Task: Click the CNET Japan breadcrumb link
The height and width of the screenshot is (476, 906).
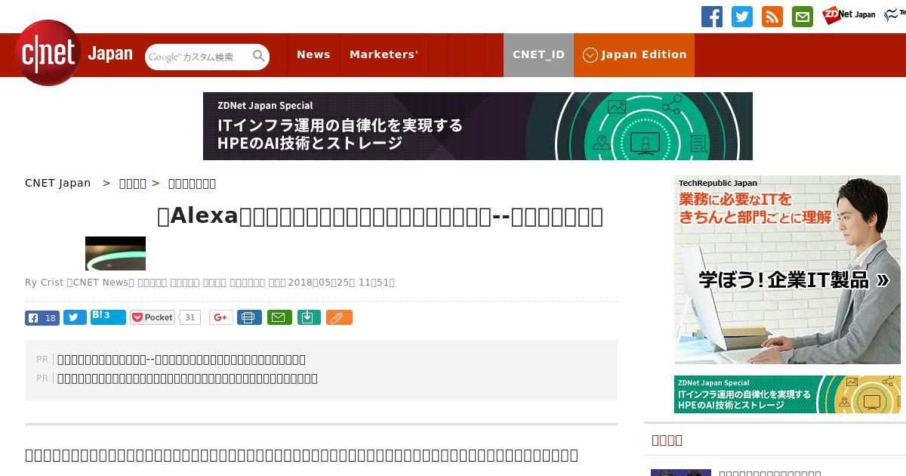Action: pos(57,183)
